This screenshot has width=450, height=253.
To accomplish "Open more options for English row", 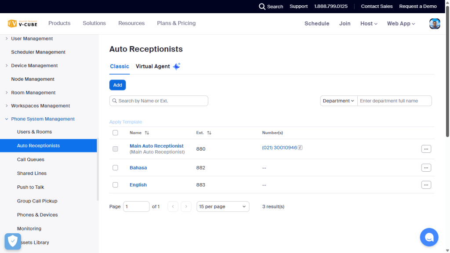I will pyautogui.click(x=426, y=185).
